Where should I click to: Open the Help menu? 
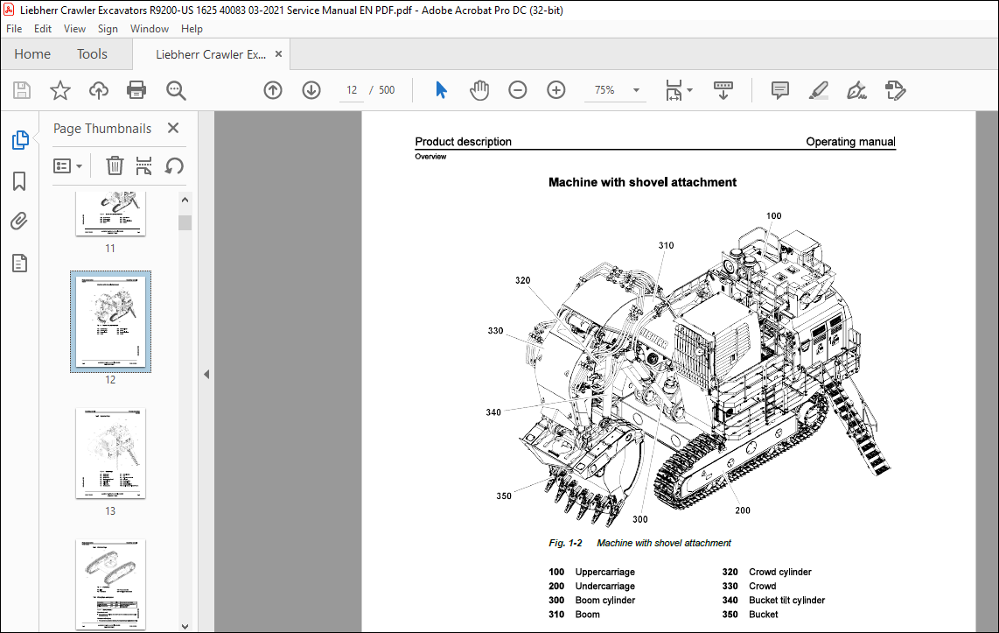pos(191,29)
